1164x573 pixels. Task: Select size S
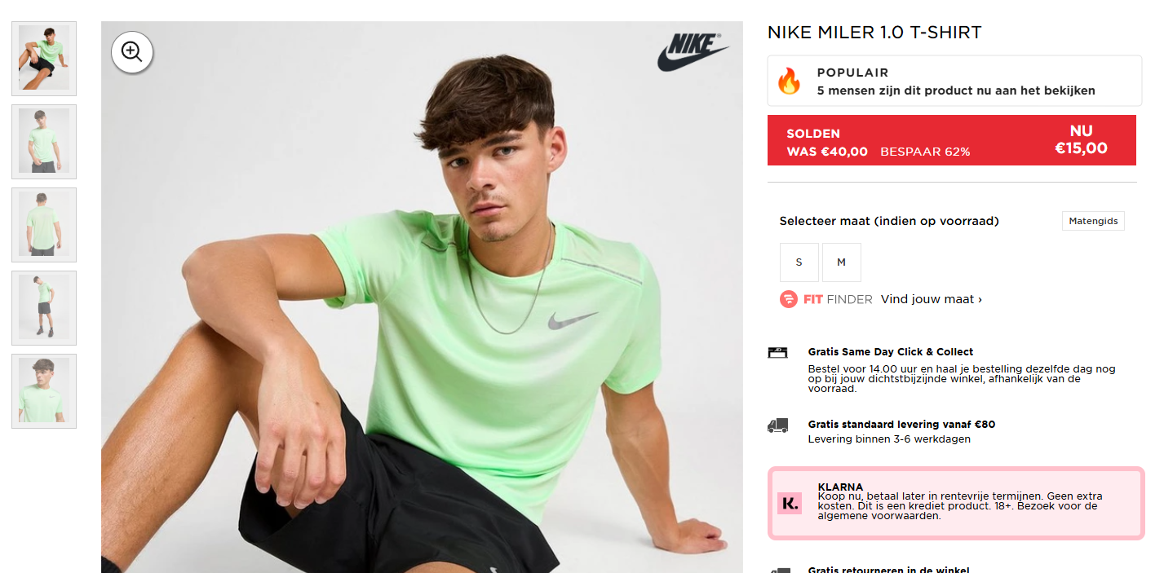[x=799, y=262]
